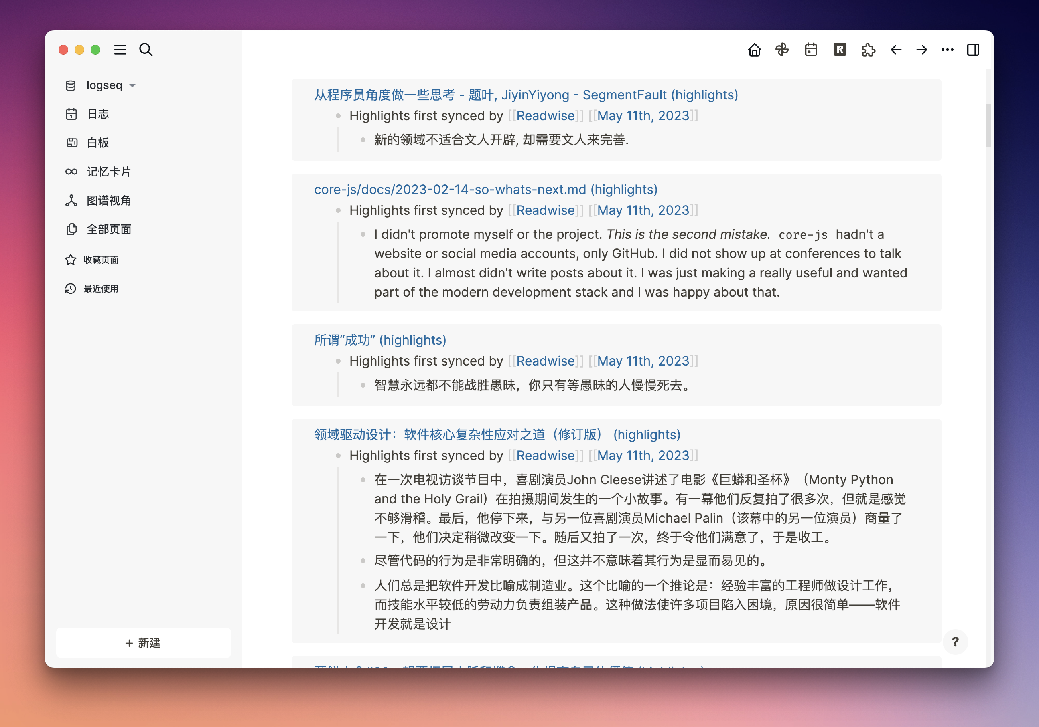Click Readwise link under 领域驱动设计 card
Screen dimensions: 1039x727
coord(546,455)
